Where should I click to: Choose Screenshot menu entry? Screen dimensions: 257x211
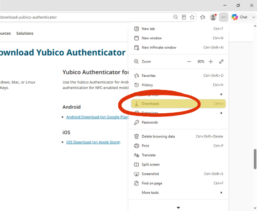pos(178,174)
